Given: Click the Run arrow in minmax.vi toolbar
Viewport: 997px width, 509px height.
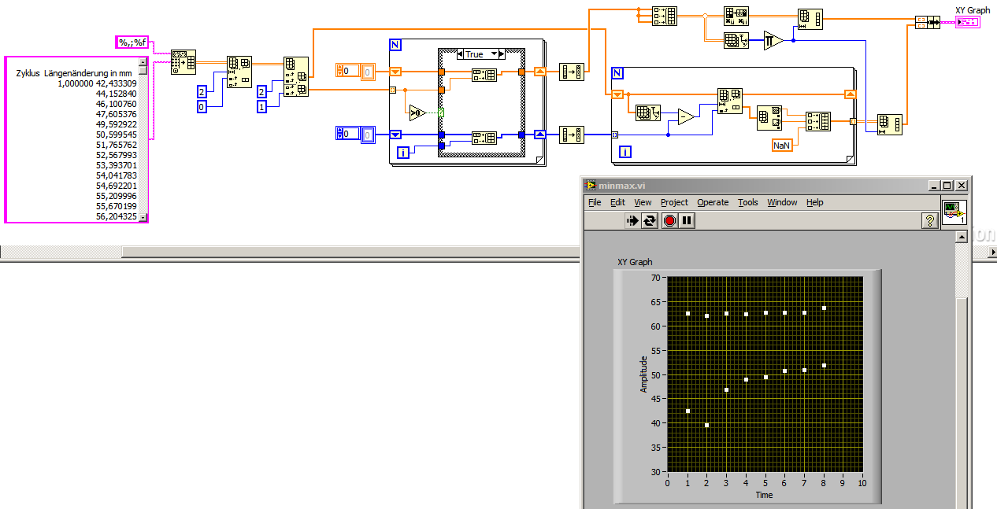Looking at the screenshot, I should (x=632, y=220).
